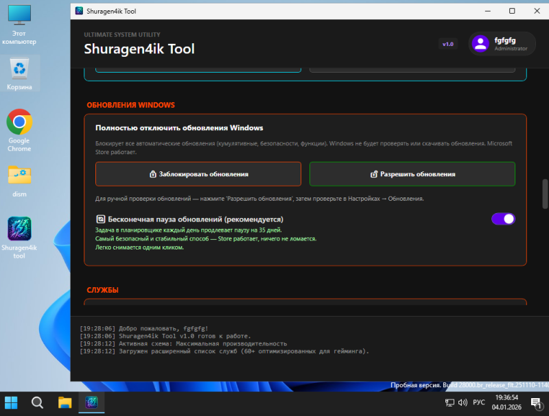
Task: Open the notifications bell in tray
Action: click(535, 402)
